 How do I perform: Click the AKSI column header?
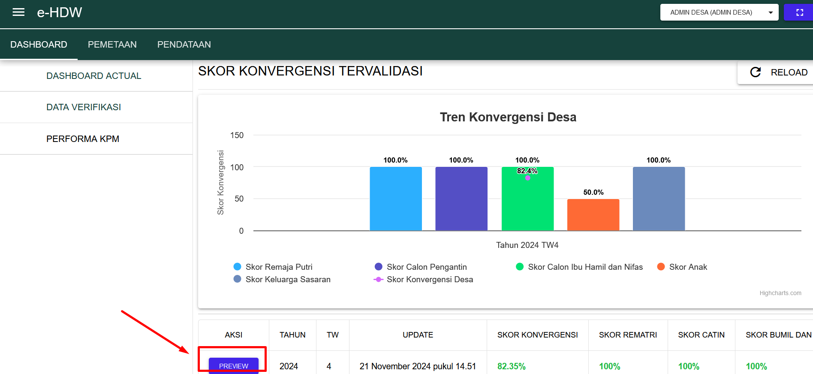[234, 335]
